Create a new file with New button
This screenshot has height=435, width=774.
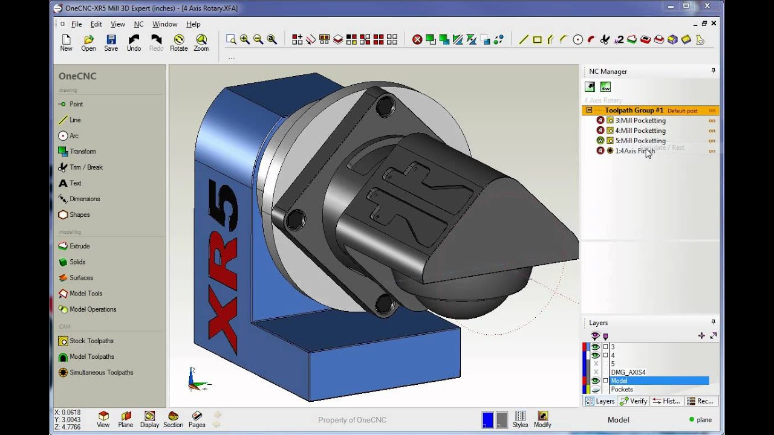click(66, 43)
